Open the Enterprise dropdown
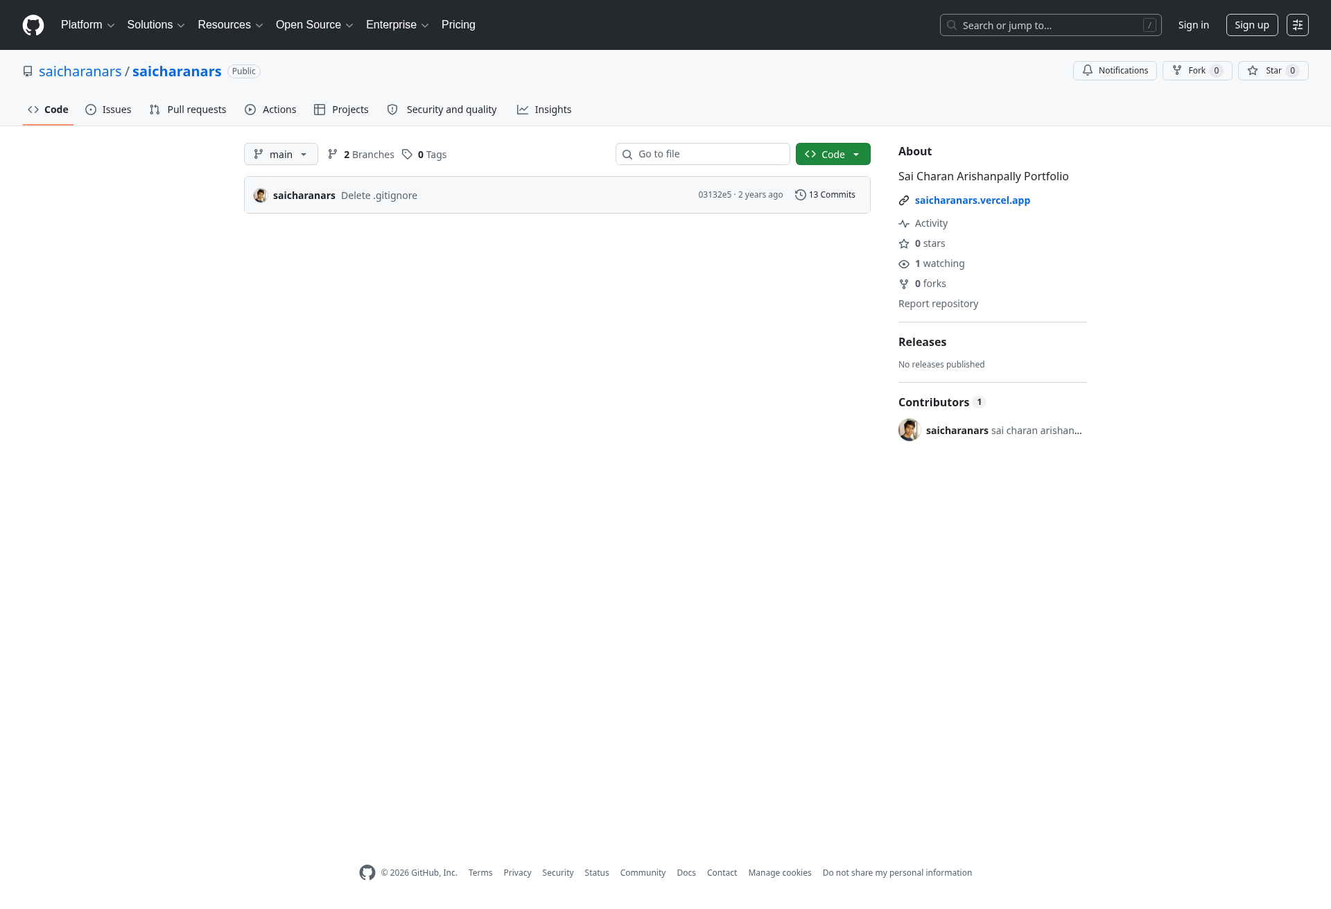 [x=397, y=25]
